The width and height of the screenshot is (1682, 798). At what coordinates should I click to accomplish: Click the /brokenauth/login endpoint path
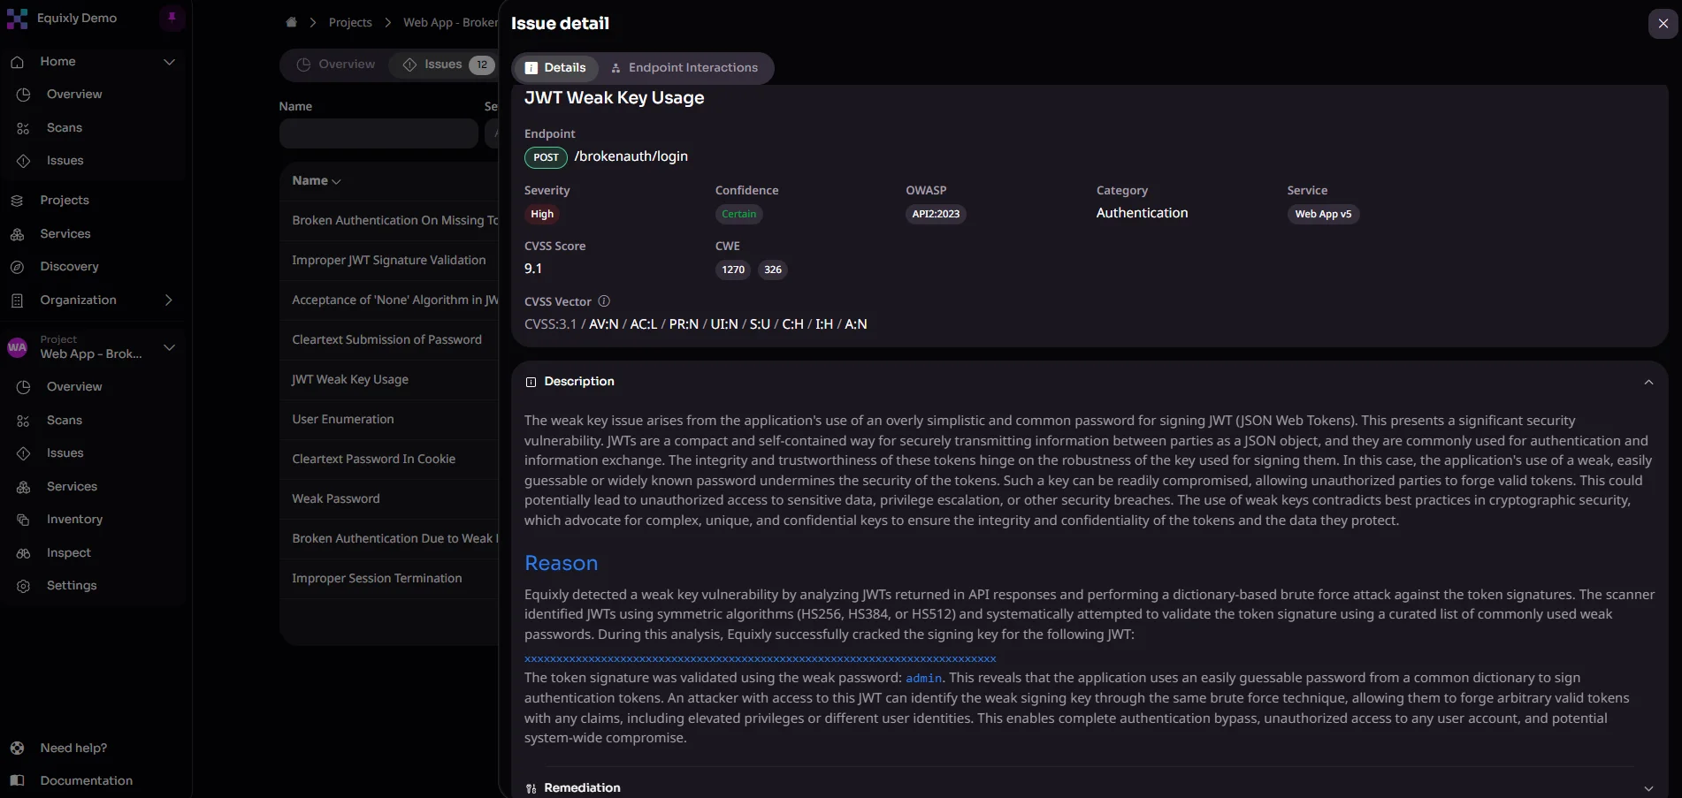point(631,157)
